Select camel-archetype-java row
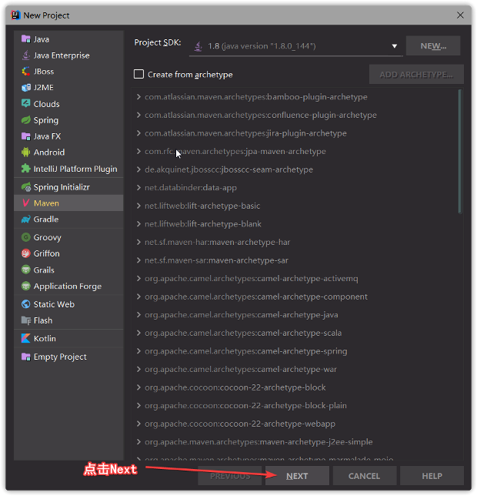 pyautogui.click(x=297, y=315)
